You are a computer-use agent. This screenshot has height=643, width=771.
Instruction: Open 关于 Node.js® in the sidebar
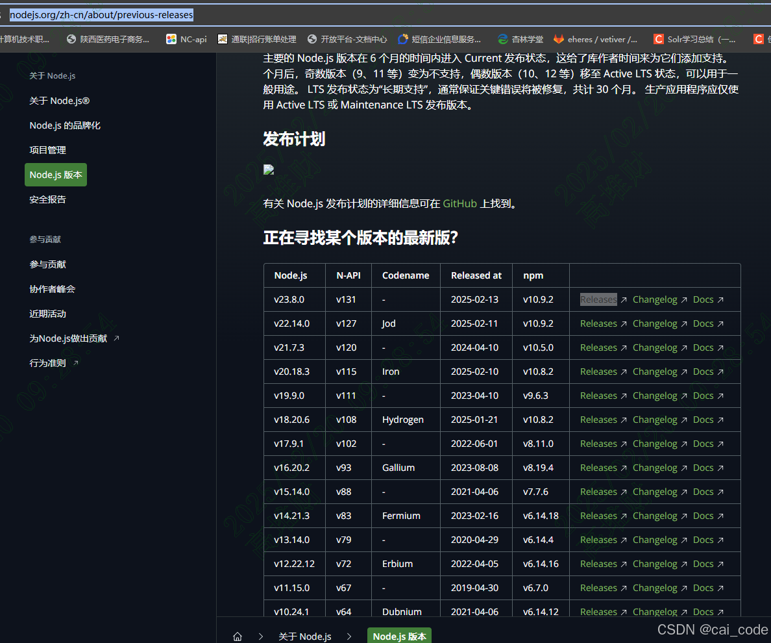point(60,101)
